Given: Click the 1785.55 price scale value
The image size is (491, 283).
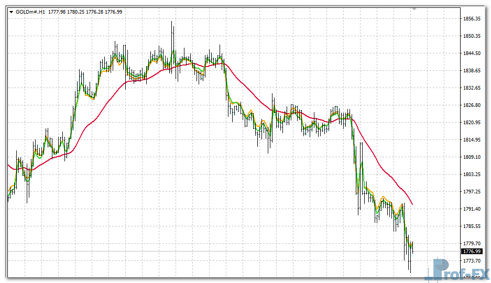Looking at the screenshot, I should 472,226.
